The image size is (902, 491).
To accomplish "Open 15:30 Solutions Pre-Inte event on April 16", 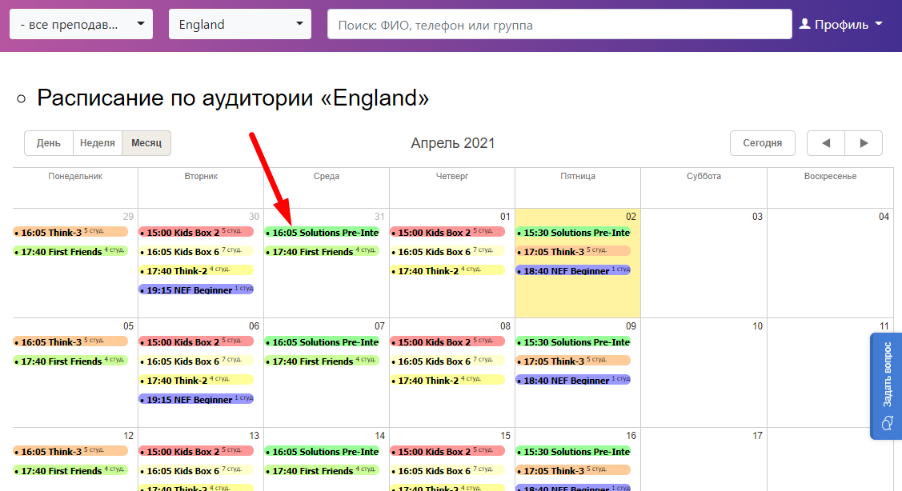I will click(574, 451).
